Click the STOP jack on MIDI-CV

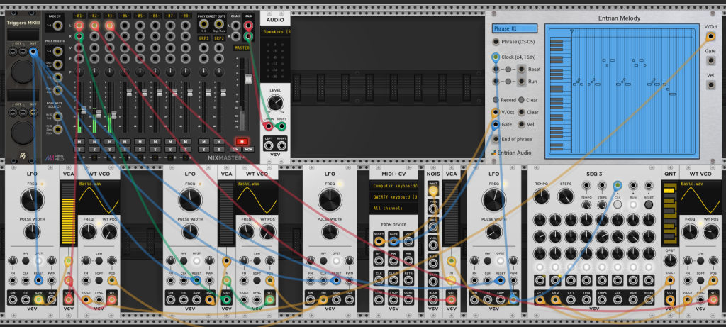[x=393, y=299]
